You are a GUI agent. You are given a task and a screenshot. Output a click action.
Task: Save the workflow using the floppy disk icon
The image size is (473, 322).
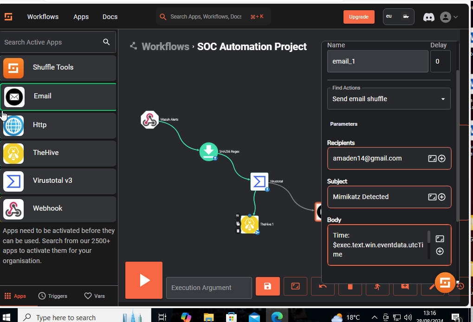tap(267, 286)
